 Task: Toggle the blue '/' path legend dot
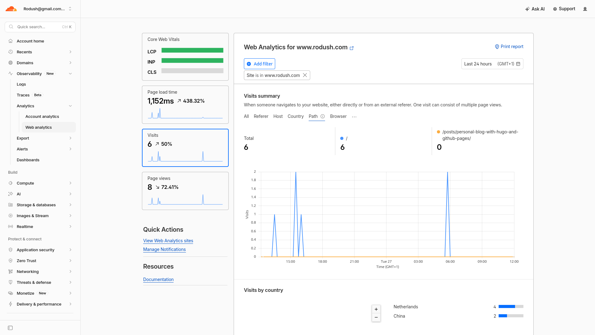coord(342,138)
